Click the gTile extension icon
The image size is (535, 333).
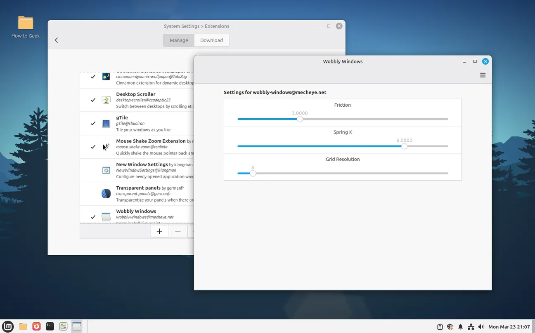(x=106, y=124)
